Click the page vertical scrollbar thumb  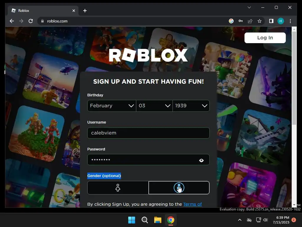tap(294, 78)
